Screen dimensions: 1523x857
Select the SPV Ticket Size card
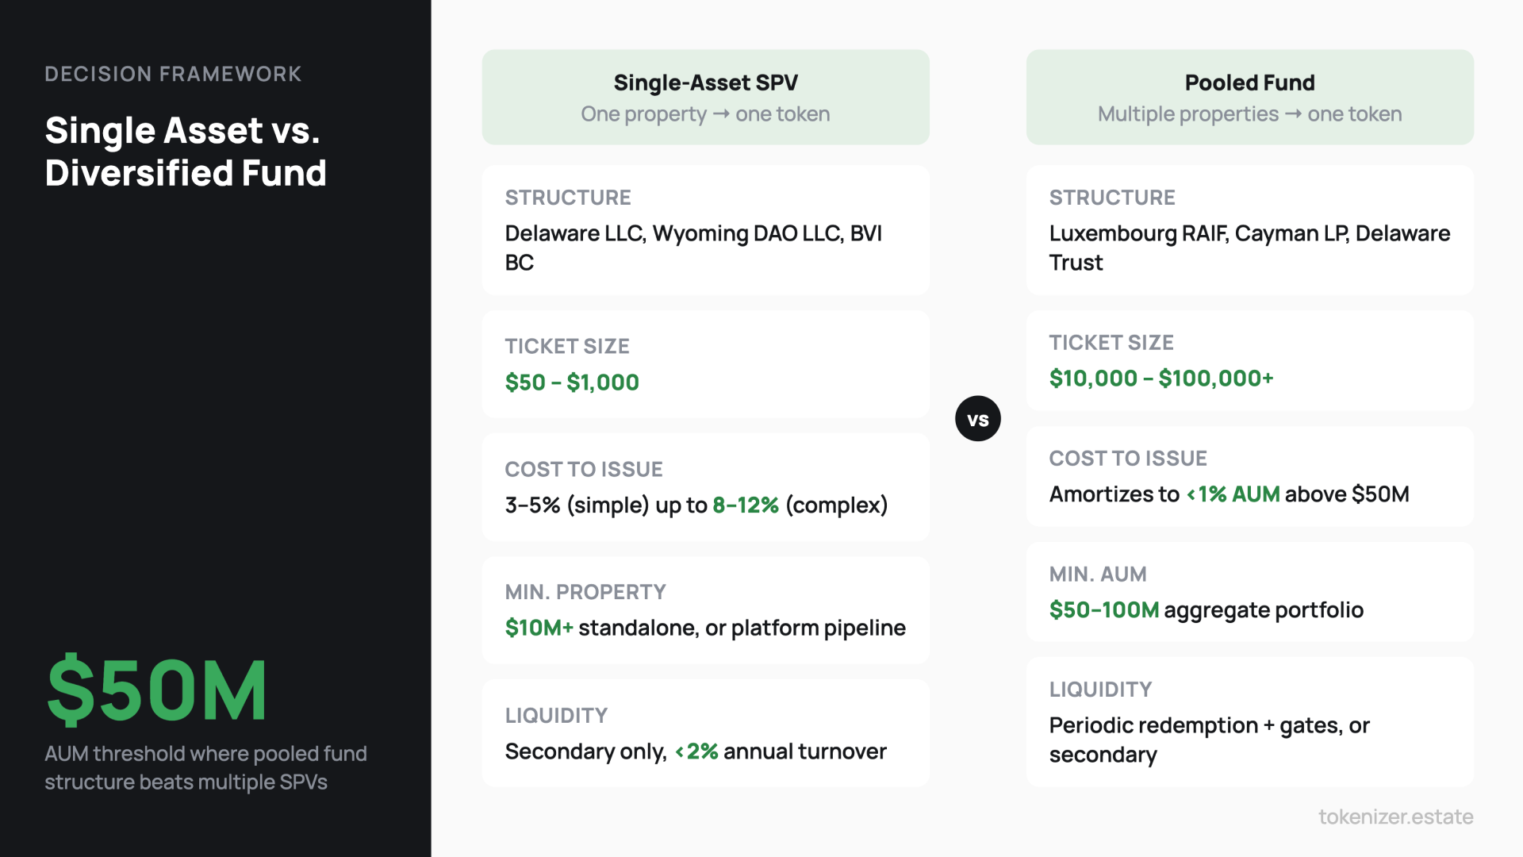[x=705, y=364]
